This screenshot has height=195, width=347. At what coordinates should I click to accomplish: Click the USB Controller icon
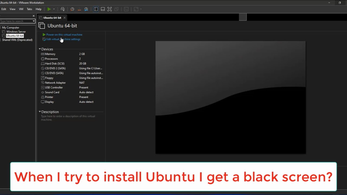(x=43, y=87)
